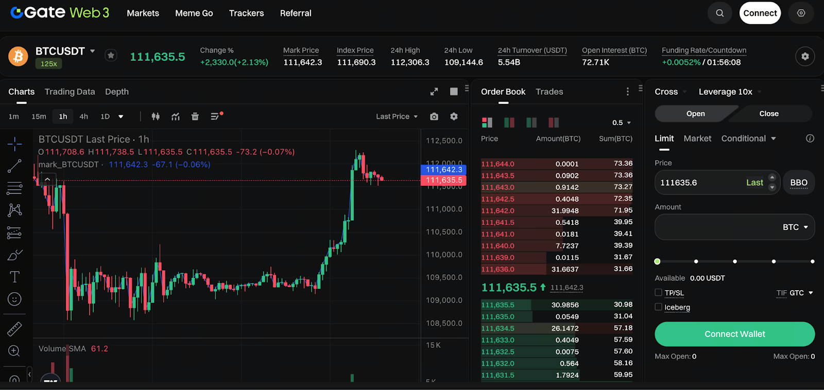Viewport: 824px width, 390px height.
Task: Open chart settings gear icon
Action: 454,117
